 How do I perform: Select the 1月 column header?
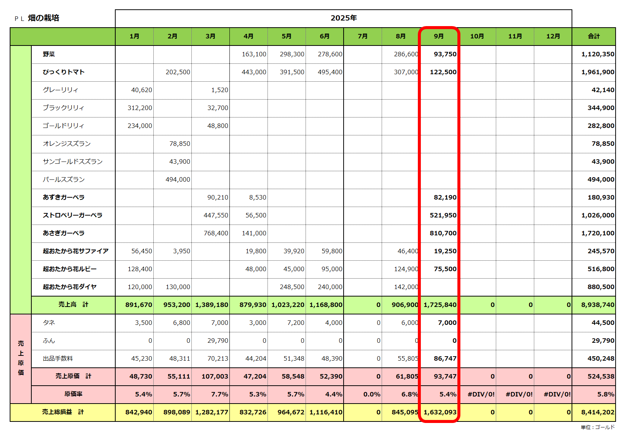click(134, 36)
